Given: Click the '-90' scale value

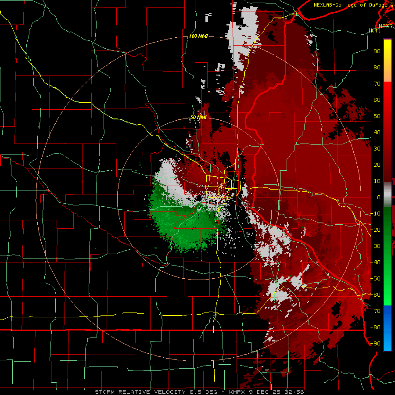Looking at the screenshot, I should (375, 344).
